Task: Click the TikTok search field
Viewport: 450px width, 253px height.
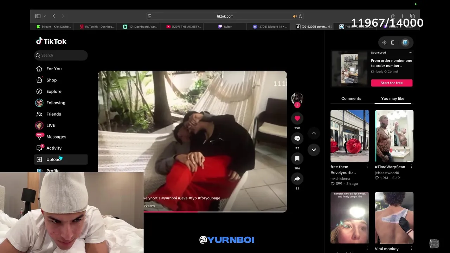Action: (61, 55)
